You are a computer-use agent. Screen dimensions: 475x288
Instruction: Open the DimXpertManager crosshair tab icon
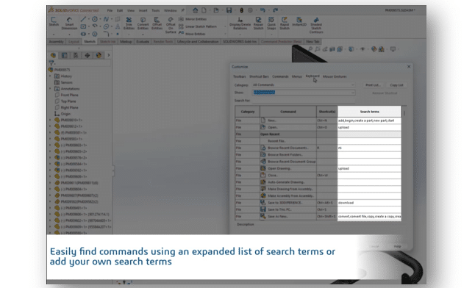point(87,55)
